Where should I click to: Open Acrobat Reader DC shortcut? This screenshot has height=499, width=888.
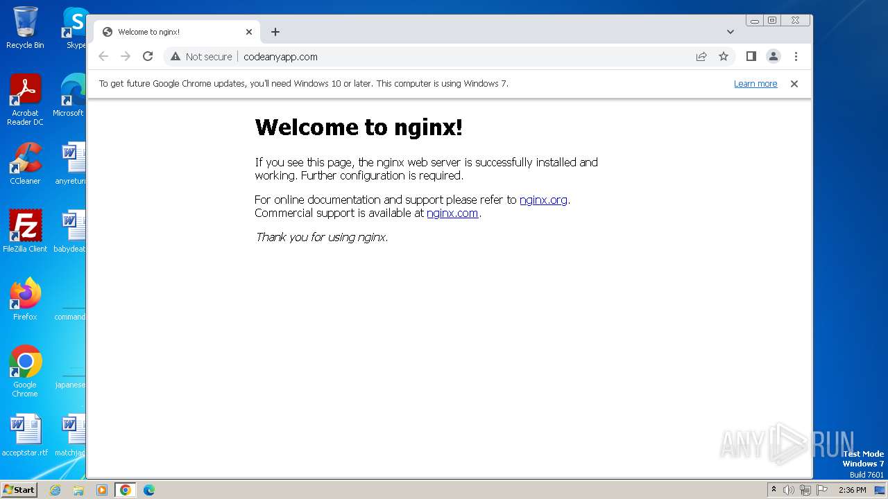coord(25,100)
